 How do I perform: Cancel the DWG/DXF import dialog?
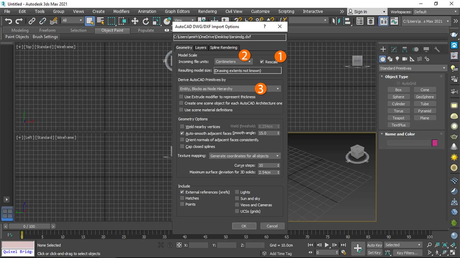[272, 226]
